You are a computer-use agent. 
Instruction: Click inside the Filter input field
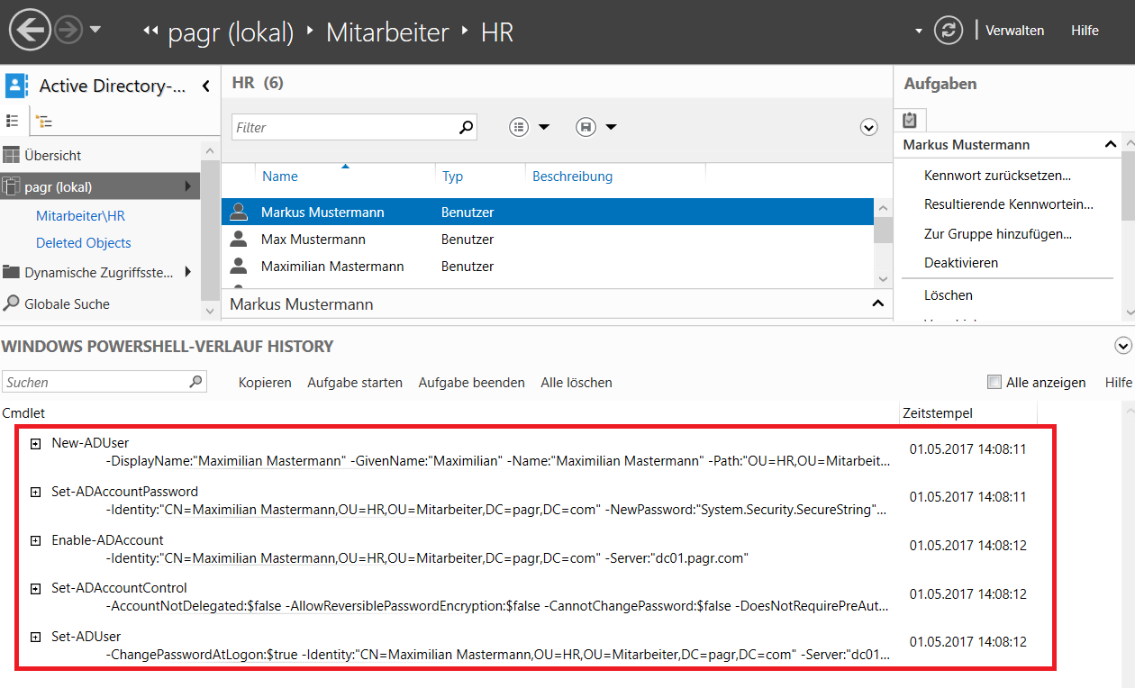(342, 127)
